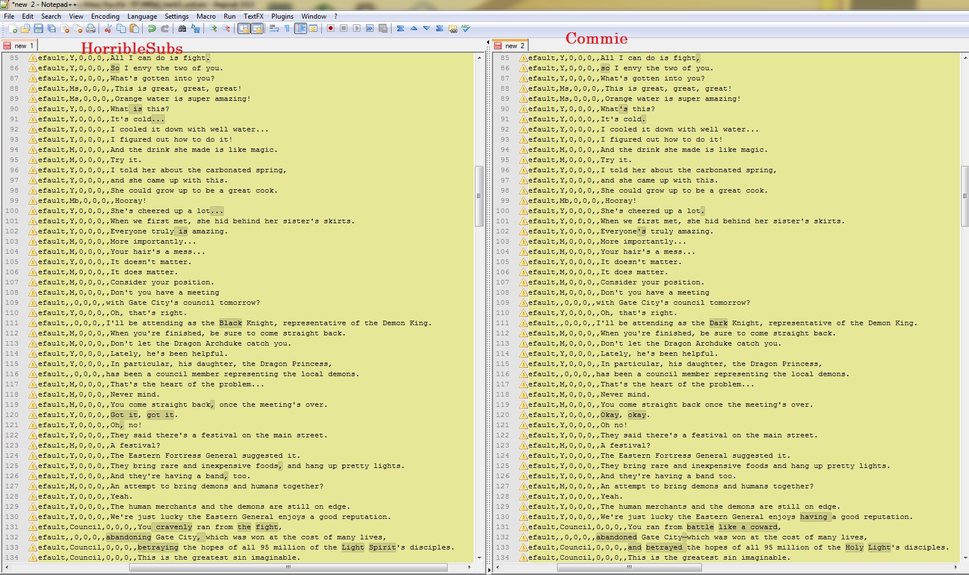Open the Encoding menu

pyautogui.click(x=105, y=16)
